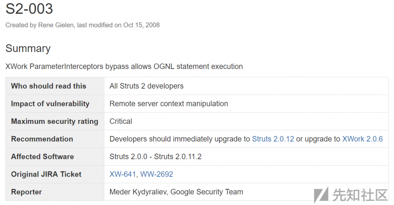Click the S2-003 page title

click(x=29, y=9)
